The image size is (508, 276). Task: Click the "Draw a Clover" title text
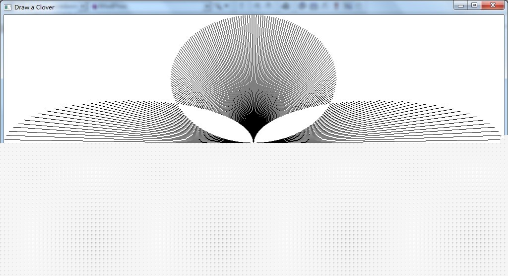coord(34,7)
